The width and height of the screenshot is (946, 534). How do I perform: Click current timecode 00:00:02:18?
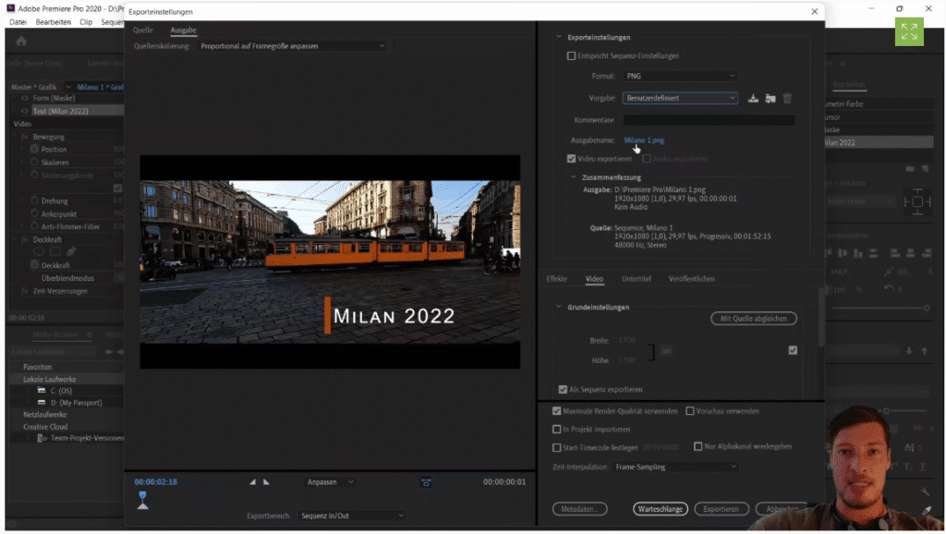155,482
